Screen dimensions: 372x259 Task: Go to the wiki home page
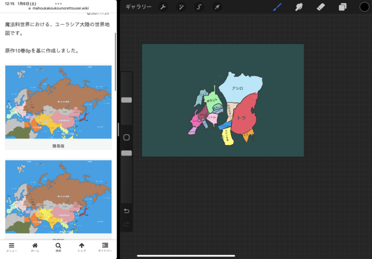click(35, 247)
